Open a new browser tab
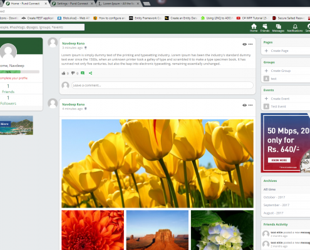The height and width of the screenshot is (250, 310). 147,4
